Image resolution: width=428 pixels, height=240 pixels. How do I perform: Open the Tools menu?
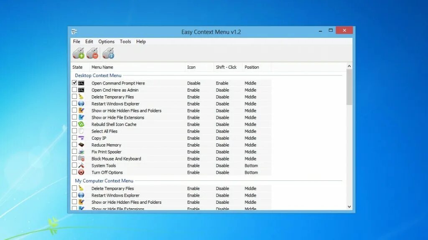125,41
